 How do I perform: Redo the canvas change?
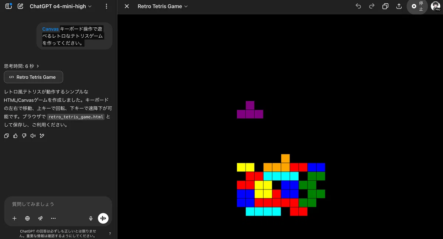(x=372, y=6)
